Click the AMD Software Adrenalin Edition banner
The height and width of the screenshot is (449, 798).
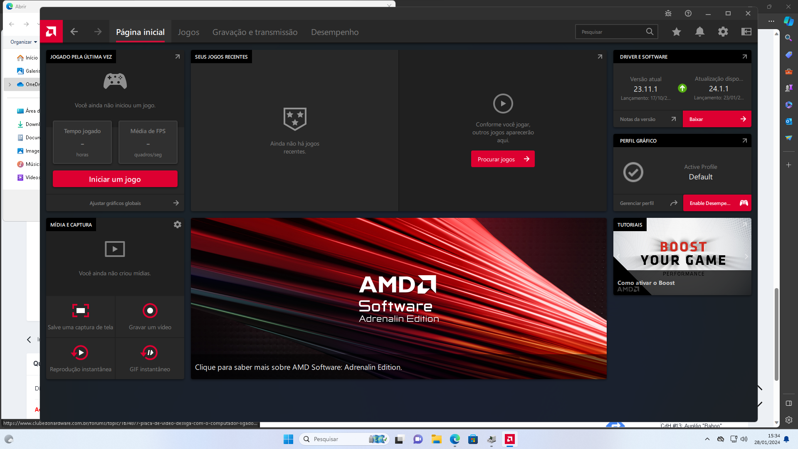click(x=399, y=298)
